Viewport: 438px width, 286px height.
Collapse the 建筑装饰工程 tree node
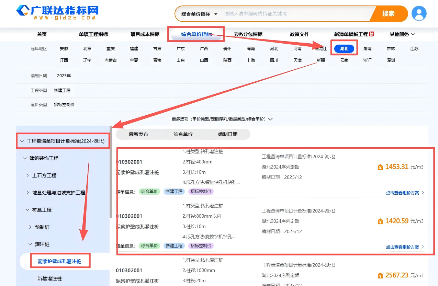[x=25, y=158]
